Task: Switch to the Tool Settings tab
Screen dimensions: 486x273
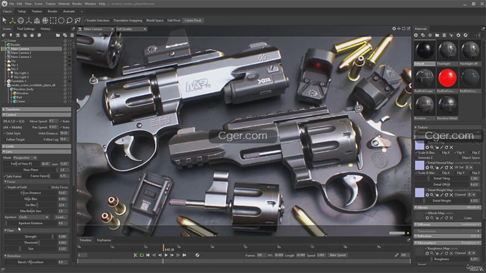Action: point(26,29)
